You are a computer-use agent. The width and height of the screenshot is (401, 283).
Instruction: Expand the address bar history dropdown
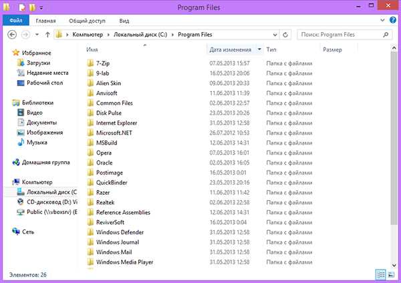point(275,35)
